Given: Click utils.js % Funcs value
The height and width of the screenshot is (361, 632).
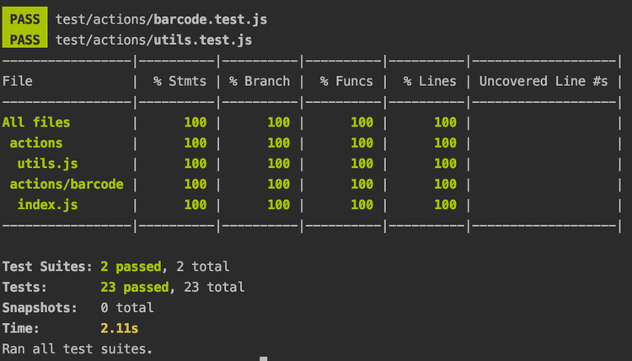Looking at the screenshot, I should (x=362, y=164).
